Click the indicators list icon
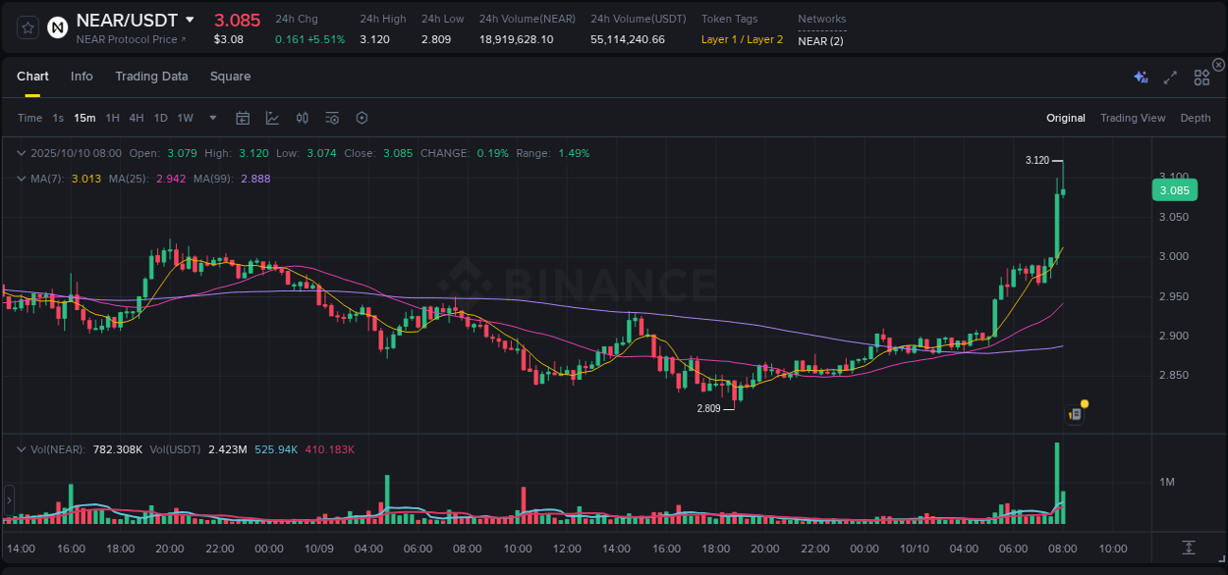Viewport: 1228px width, 575px height. coord(331,117)
